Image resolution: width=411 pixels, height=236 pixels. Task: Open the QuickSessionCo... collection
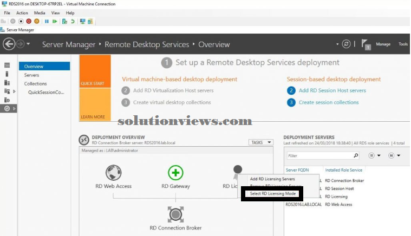tap(46, 92)
